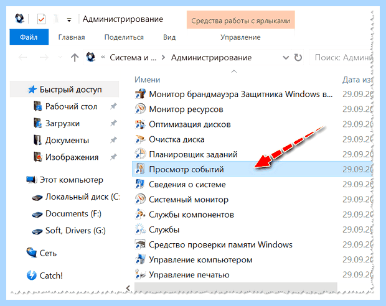This screenshot has height=306, width=386.
Task: Open the Файл tab
Action: pos(29,37)
